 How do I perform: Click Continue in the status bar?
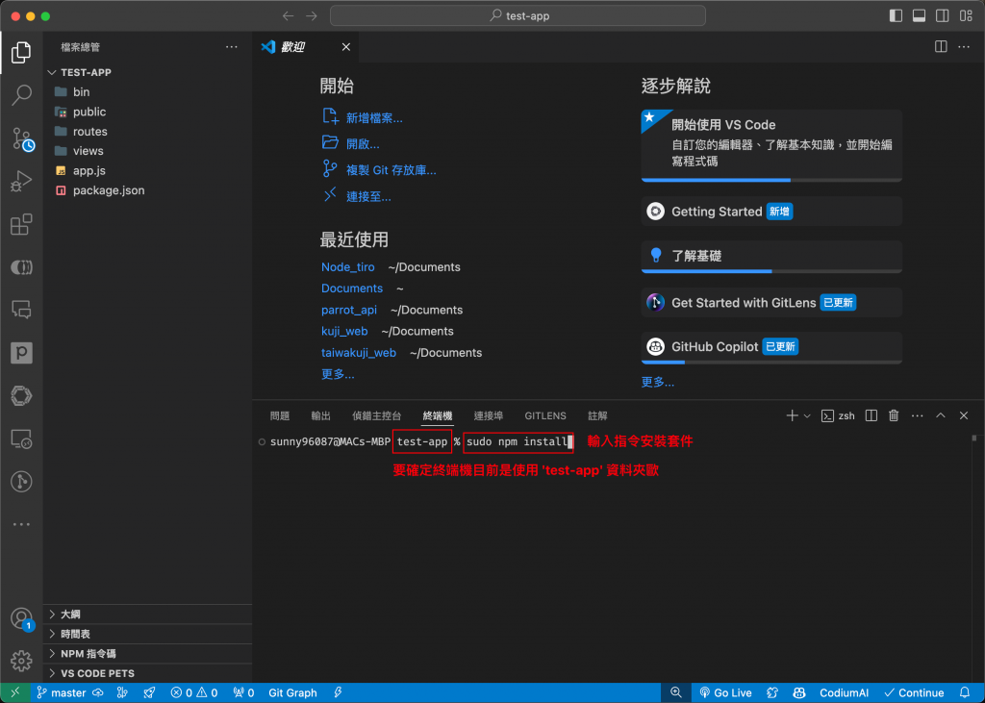[x=914, y=692]
